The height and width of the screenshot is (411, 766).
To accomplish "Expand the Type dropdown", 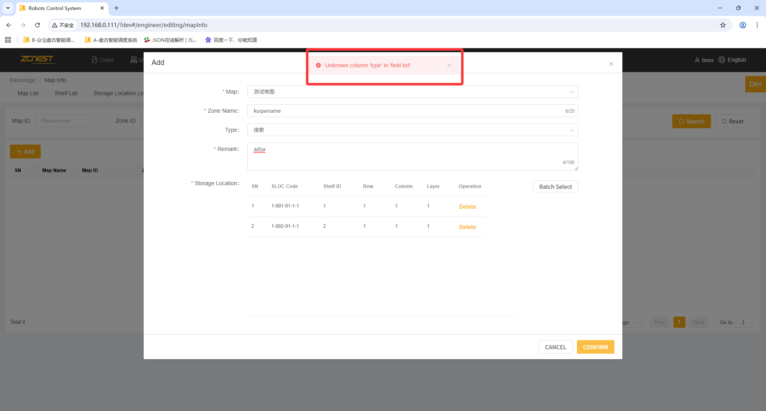I will coord(413,130).
